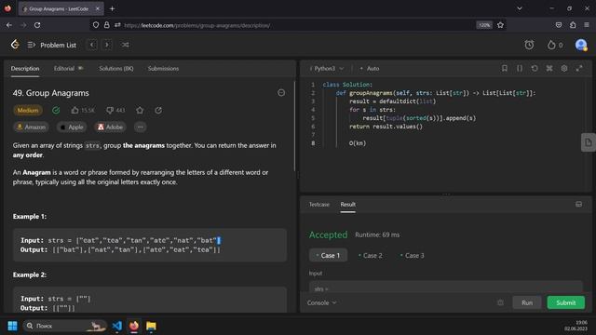
Task: Open the Firefox hamburger menu
Action: tap(587, 25)
